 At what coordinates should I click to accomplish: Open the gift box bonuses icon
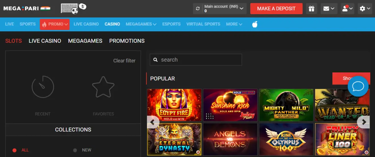312,8
